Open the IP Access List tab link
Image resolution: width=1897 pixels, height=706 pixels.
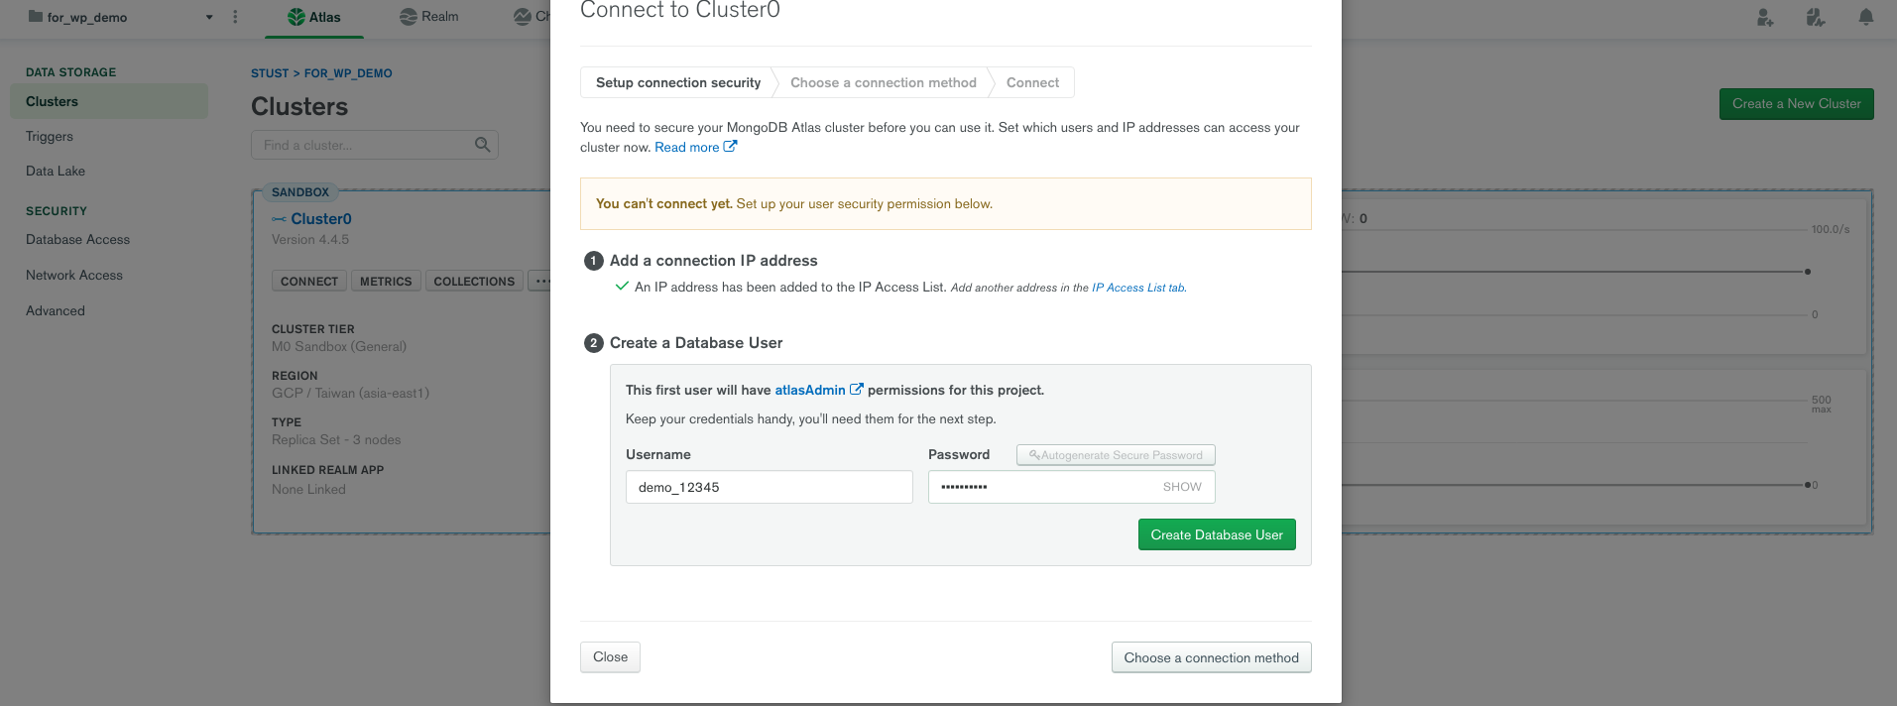pos(1137,288)
